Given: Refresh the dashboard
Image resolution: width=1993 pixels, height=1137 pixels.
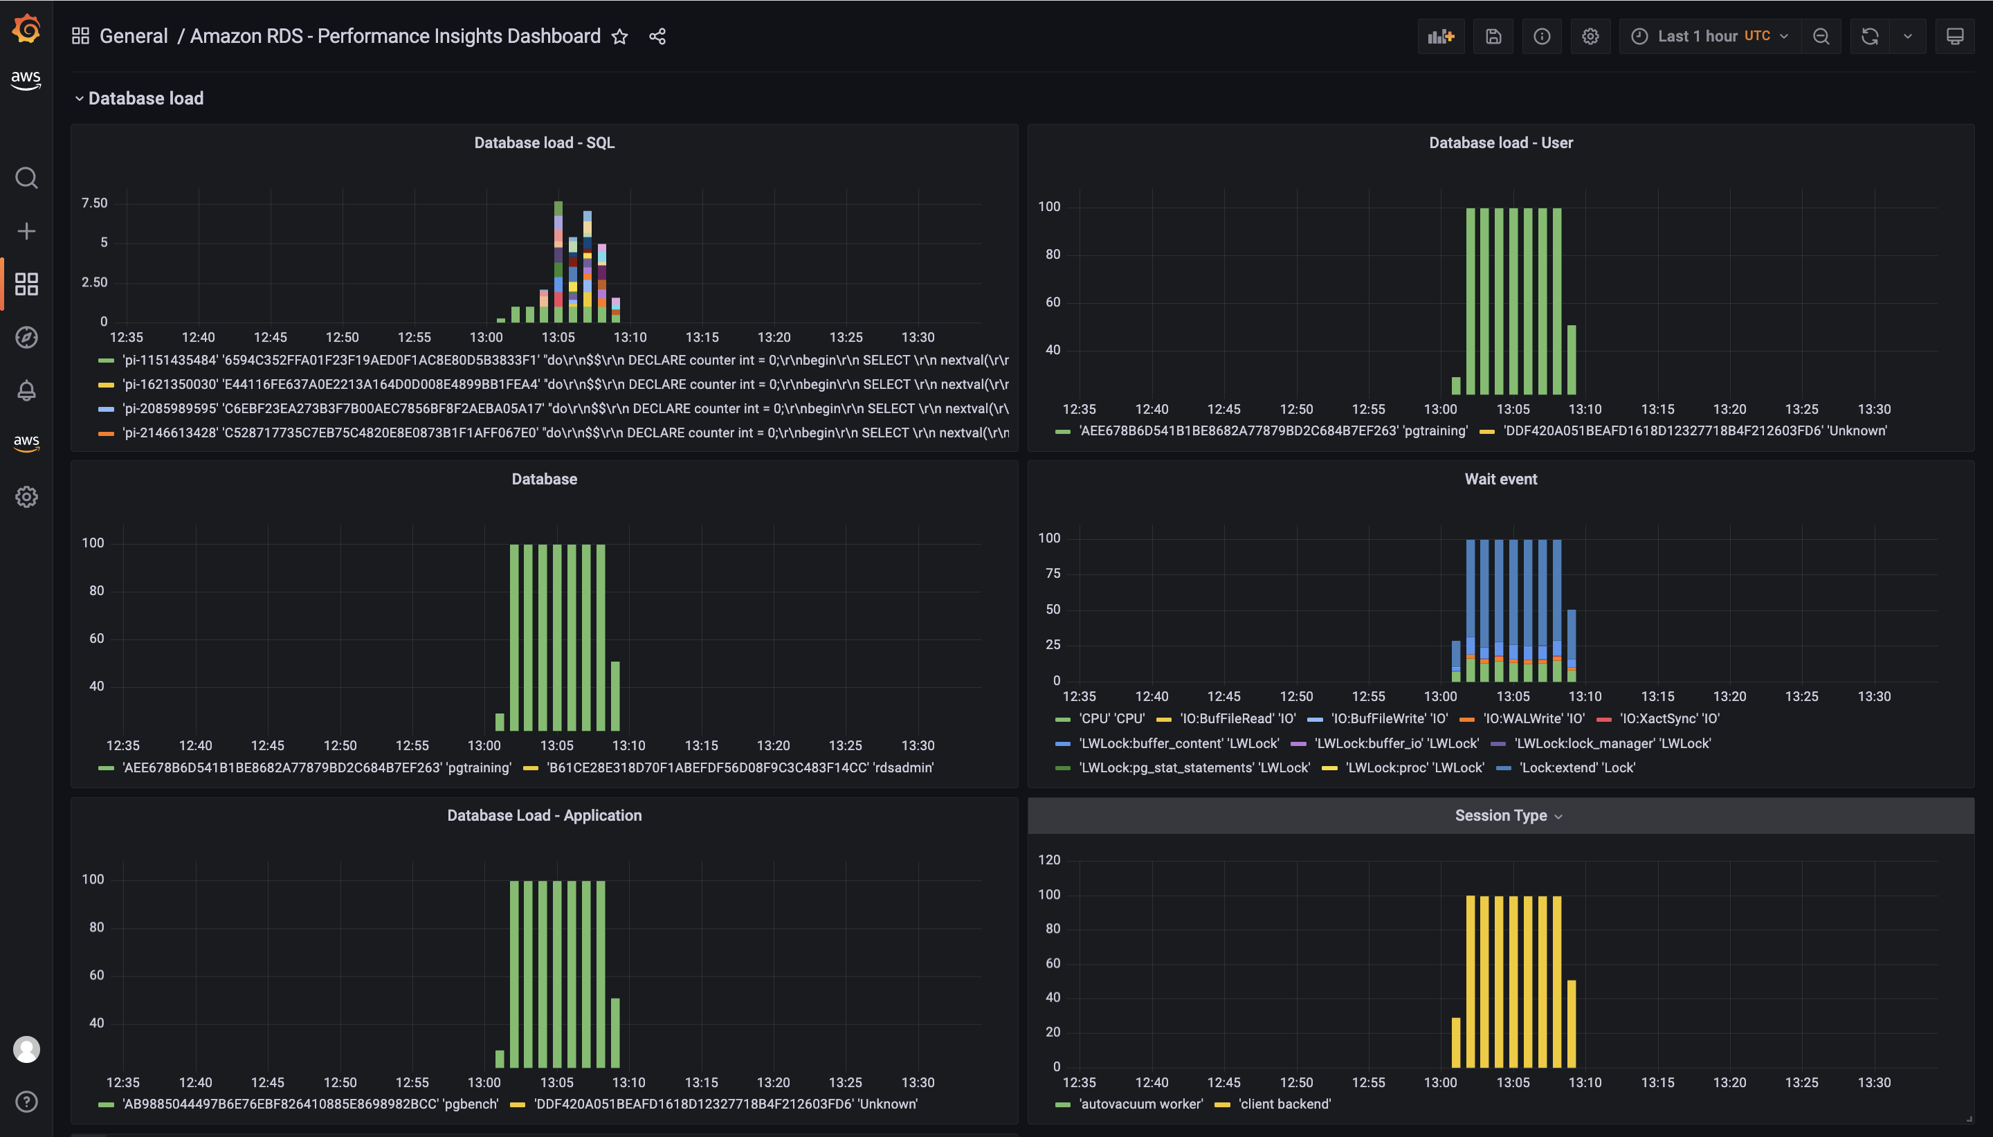Looking at the screenshot, I should click(1870, 37).
